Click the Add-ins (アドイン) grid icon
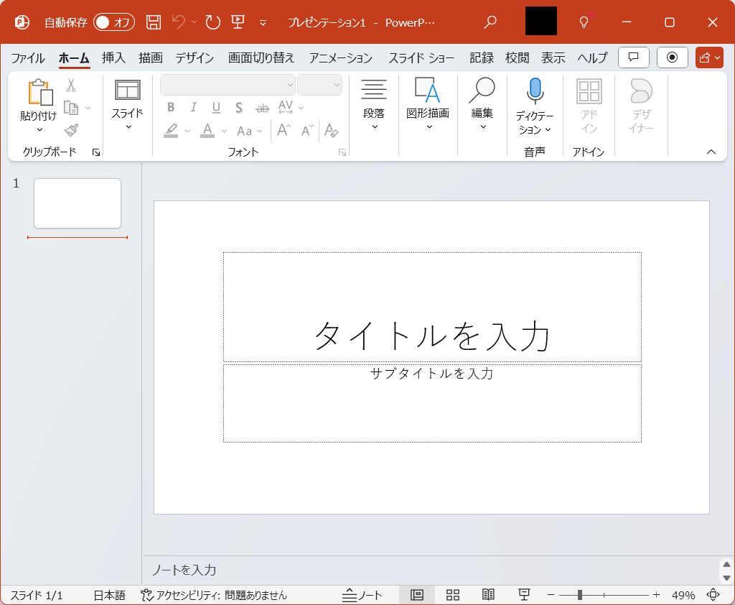The image size is (735, 605). pos(589,91)
